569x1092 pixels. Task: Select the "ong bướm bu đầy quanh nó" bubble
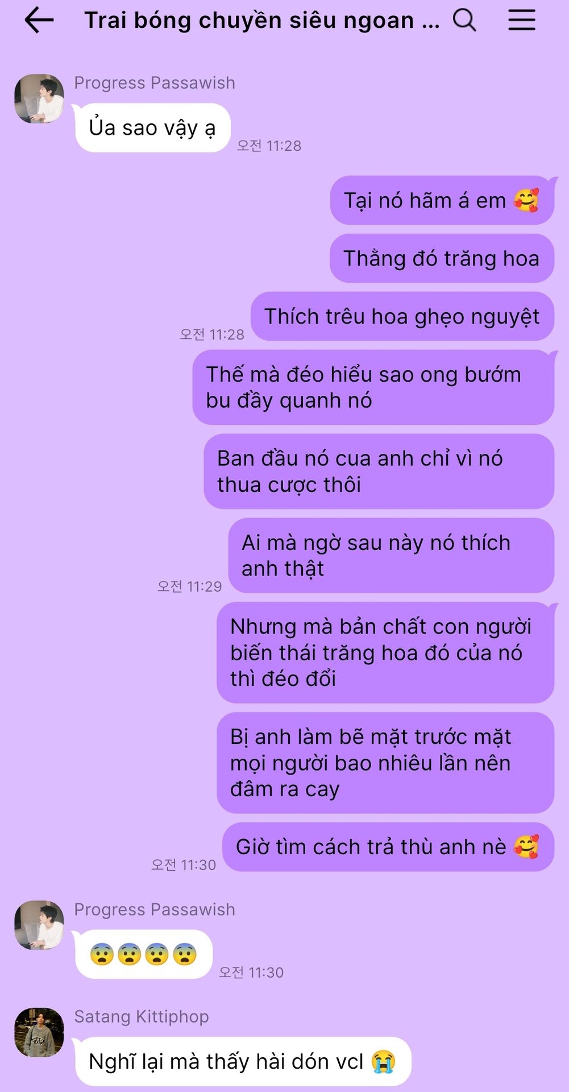point(373,387)
